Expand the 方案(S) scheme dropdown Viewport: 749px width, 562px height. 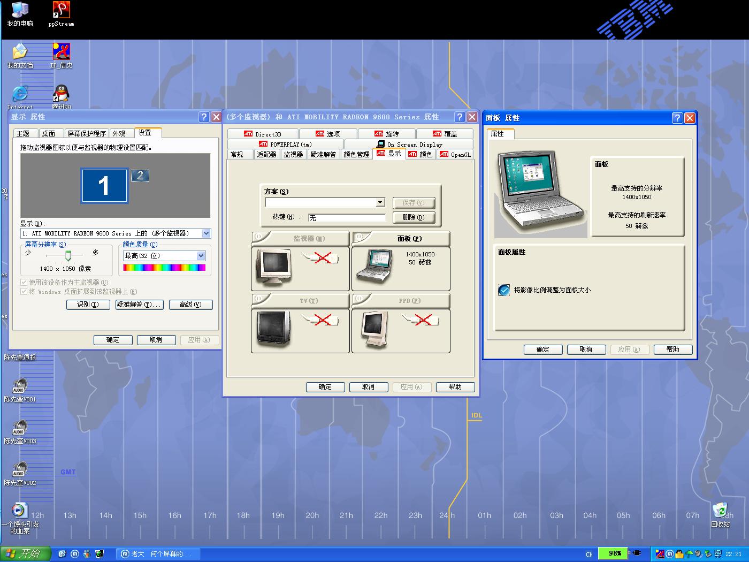380,202
